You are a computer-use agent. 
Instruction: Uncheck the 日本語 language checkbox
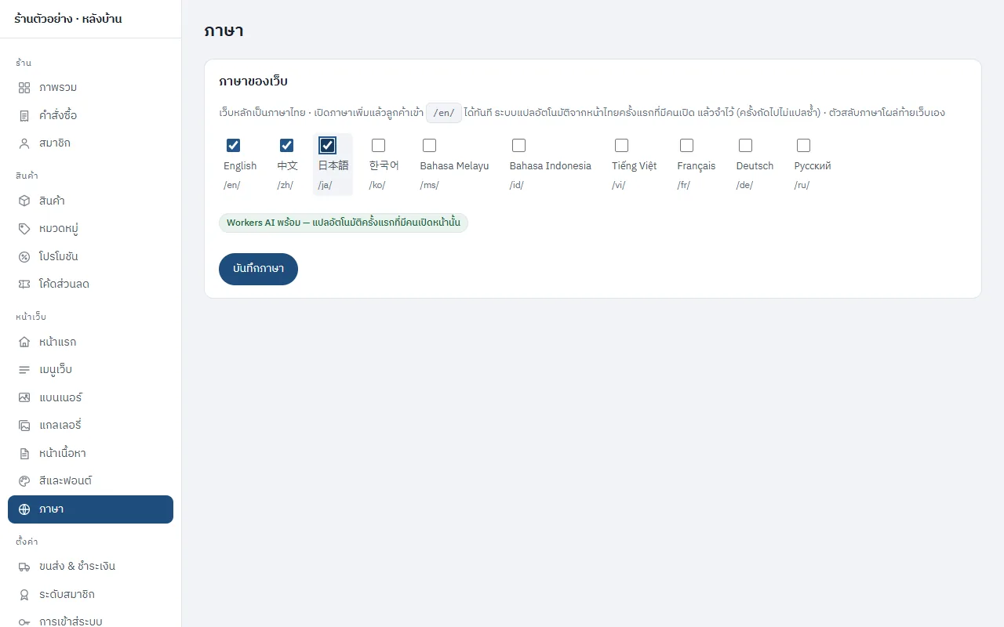tap(328, 145)
